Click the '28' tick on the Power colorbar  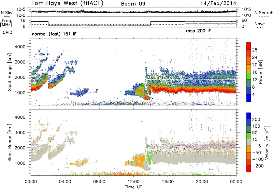click(x=255, y=50)
